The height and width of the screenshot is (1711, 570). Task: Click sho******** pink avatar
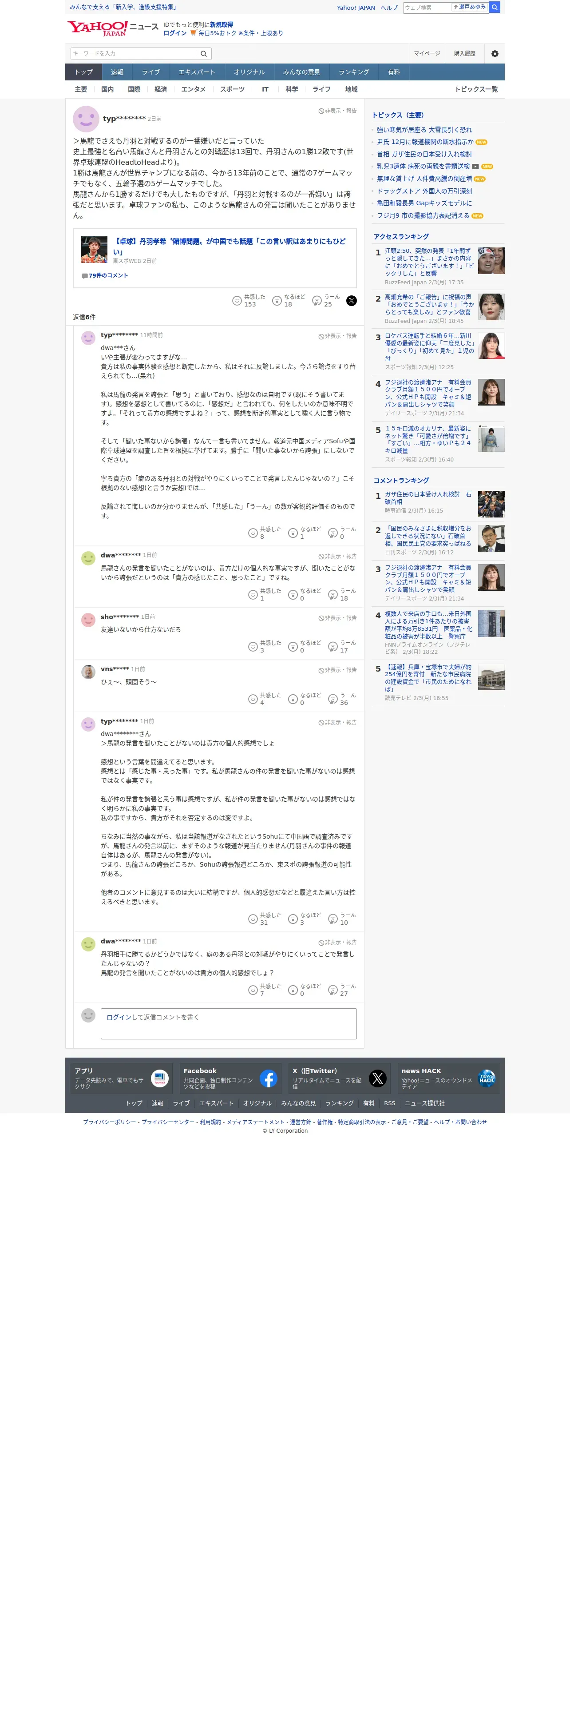88,620
